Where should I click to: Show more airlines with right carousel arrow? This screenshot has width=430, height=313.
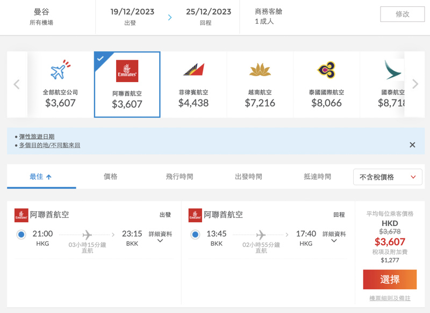415,84
